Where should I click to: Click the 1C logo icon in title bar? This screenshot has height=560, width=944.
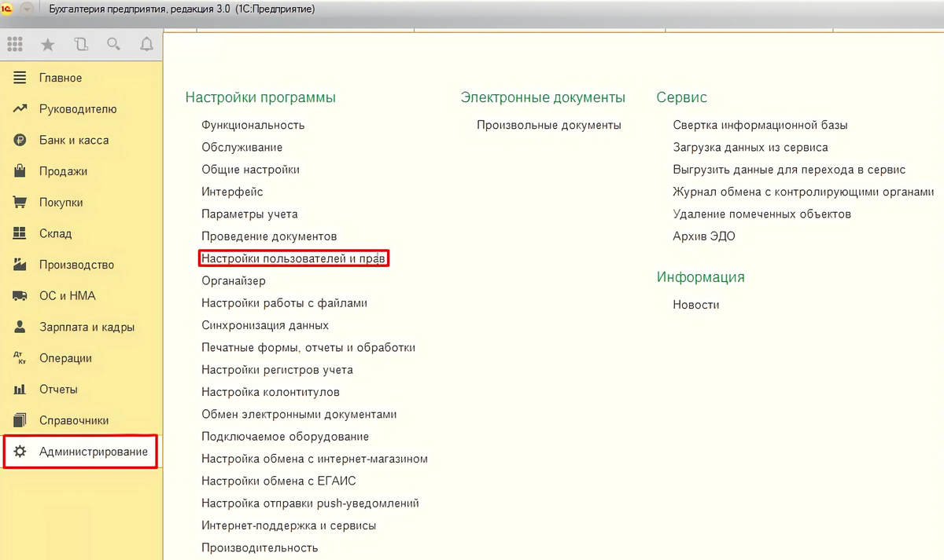[7, 9]
